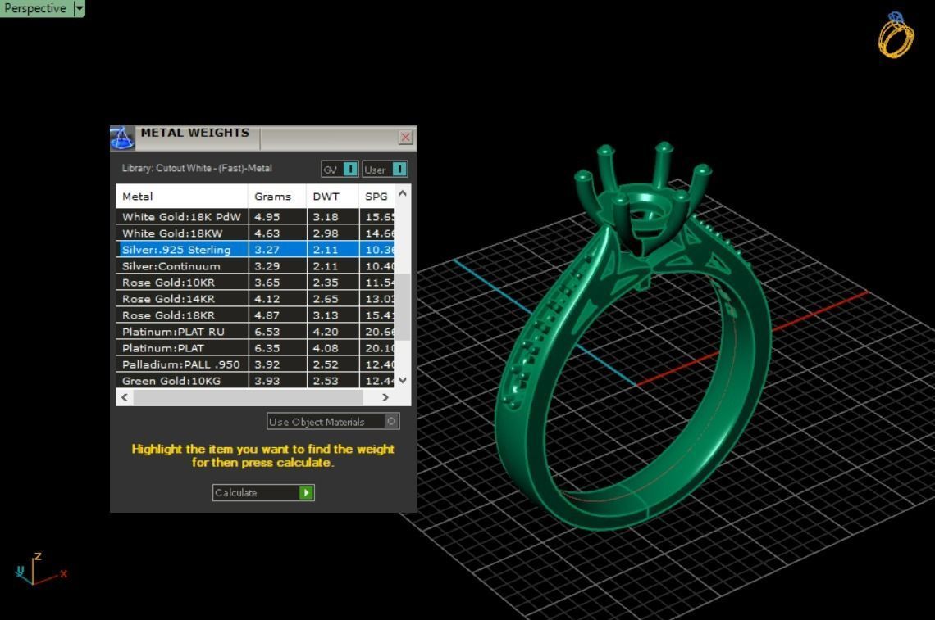The width and height of the screenshot is (935, 620).
Task: Click the Metal column header
Action: point(182,196)
